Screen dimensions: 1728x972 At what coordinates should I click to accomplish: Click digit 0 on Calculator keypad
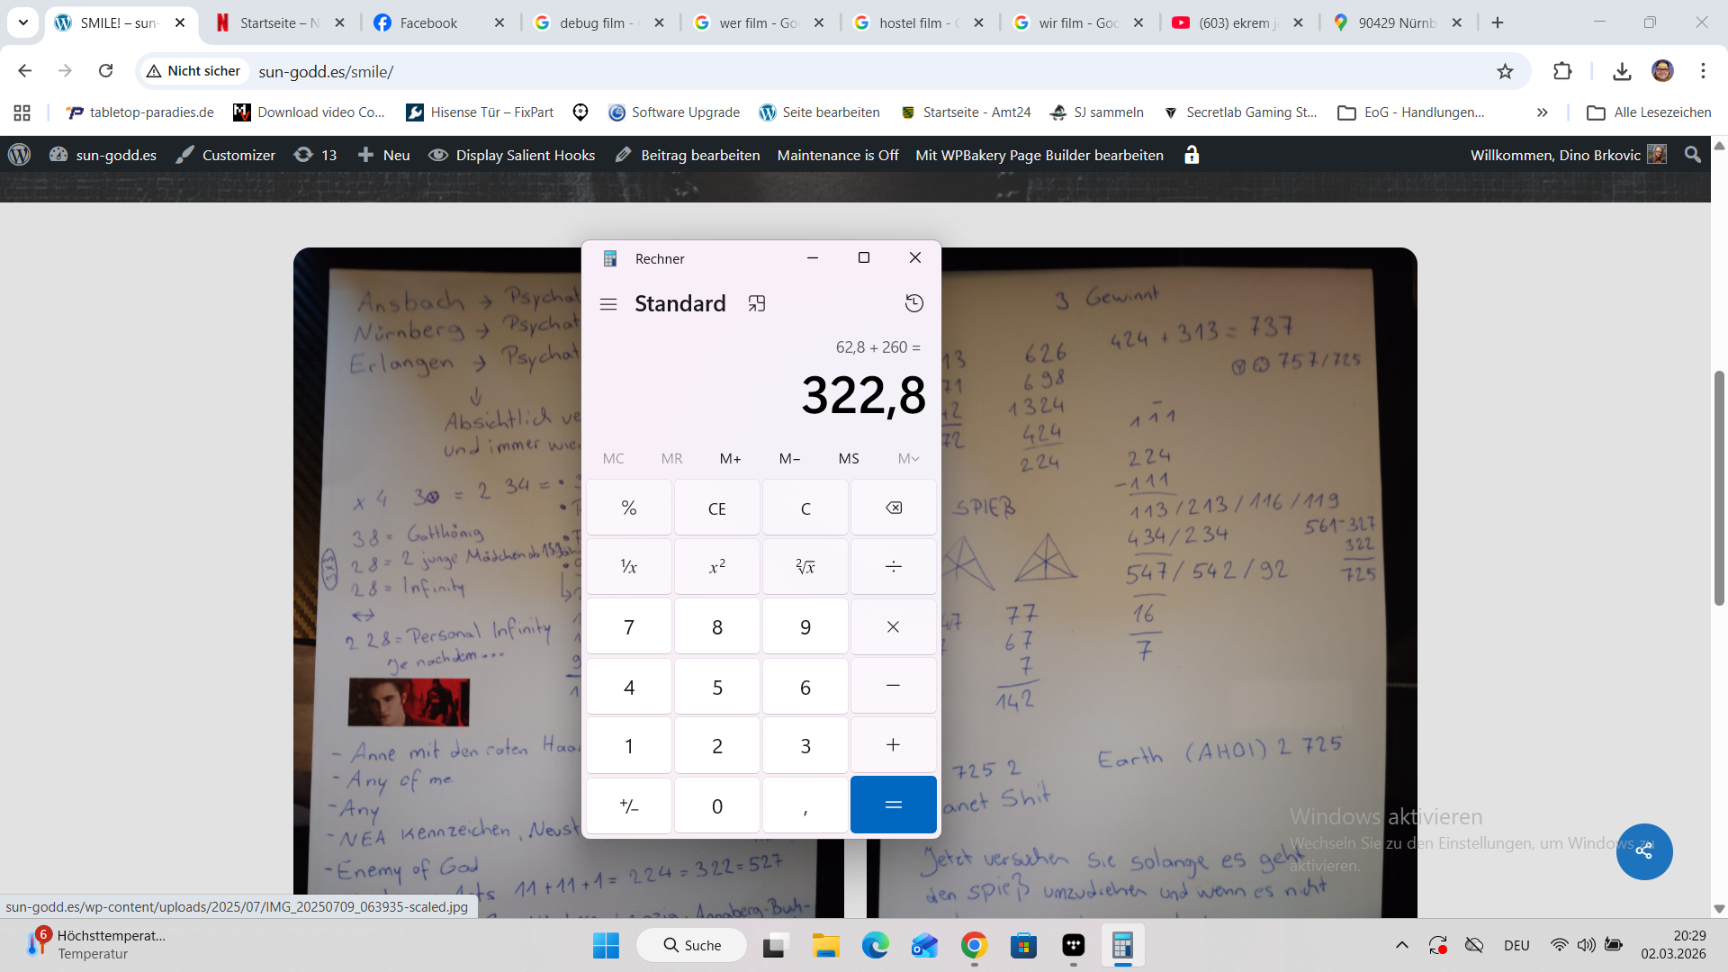point(717,805)
